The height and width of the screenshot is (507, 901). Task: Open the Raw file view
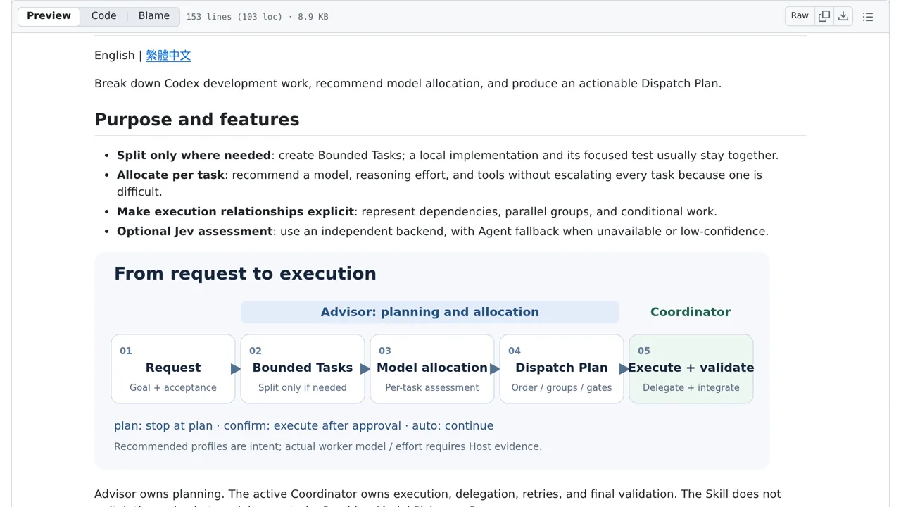pos(800,16)
